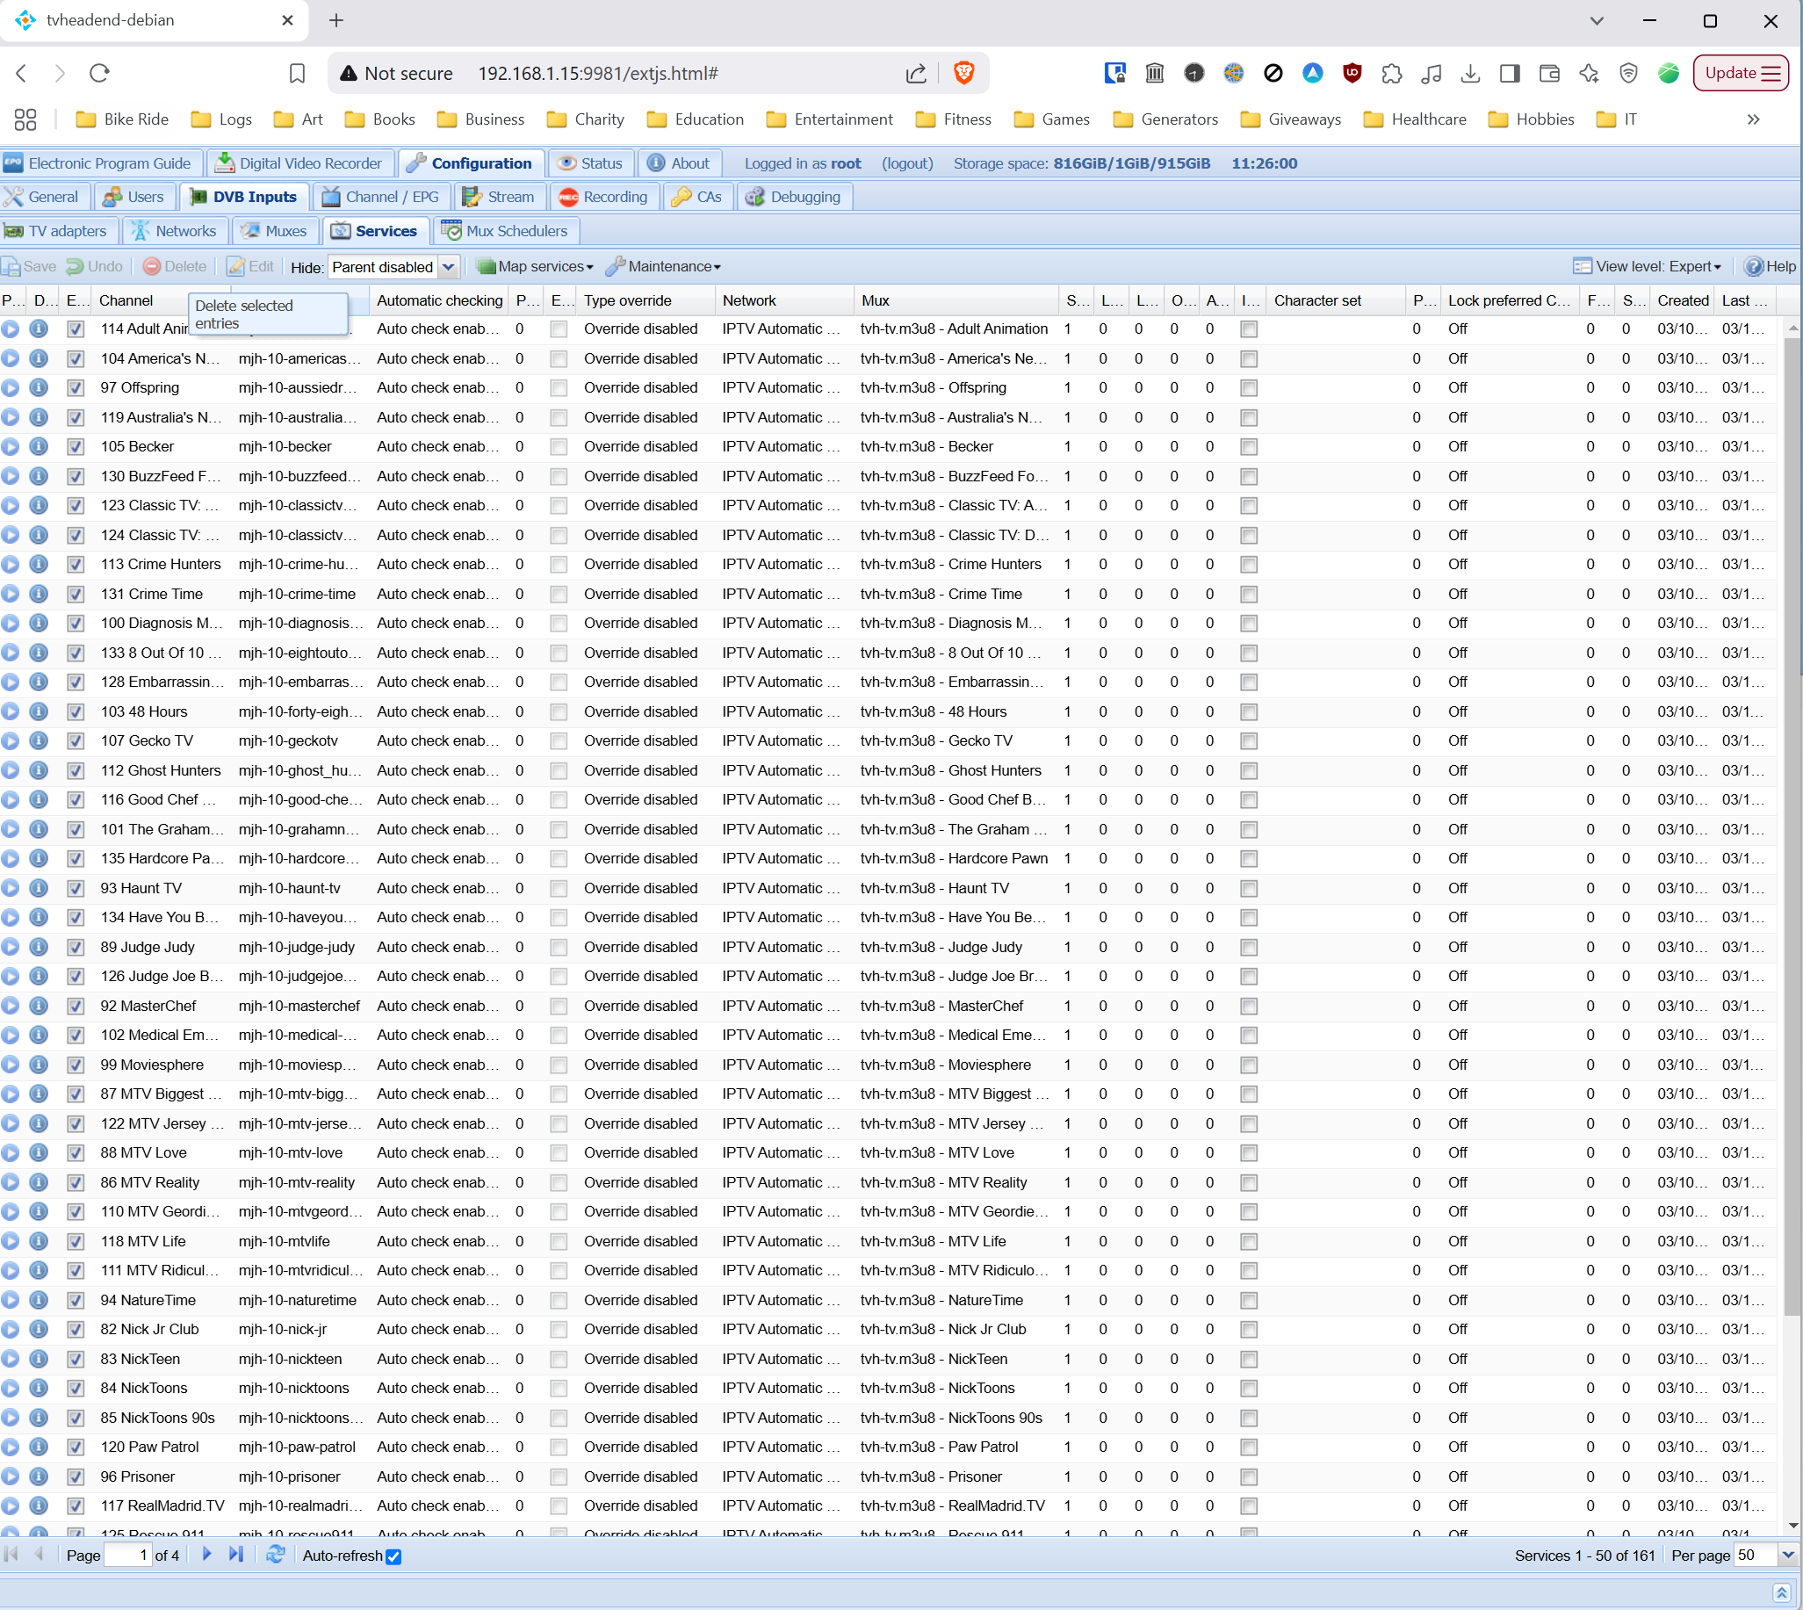Open browser tab search chevron

(1597, 20)
